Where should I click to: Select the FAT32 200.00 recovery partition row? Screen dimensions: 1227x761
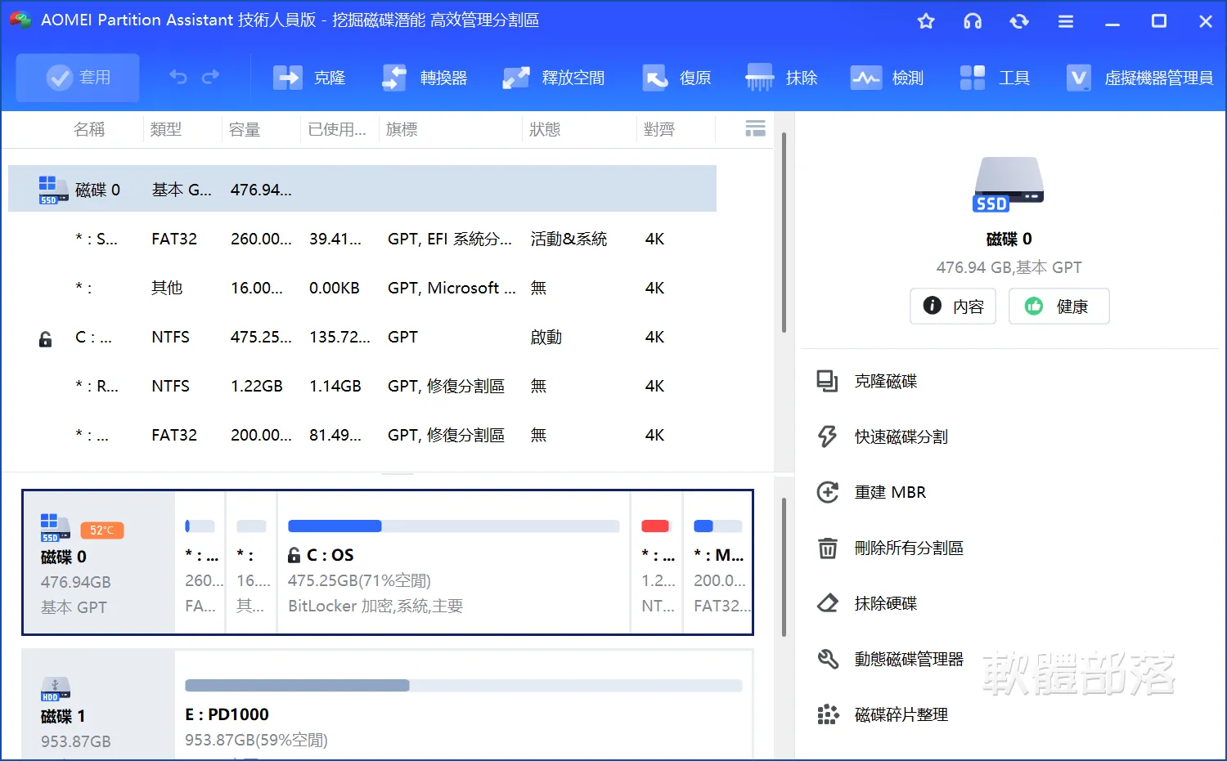[362, 435]
